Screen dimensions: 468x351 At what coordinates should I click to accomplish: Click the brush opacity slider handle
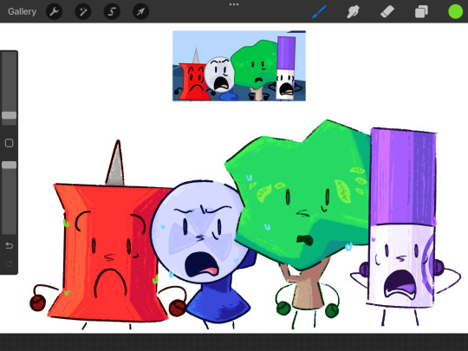click(10, 165)
